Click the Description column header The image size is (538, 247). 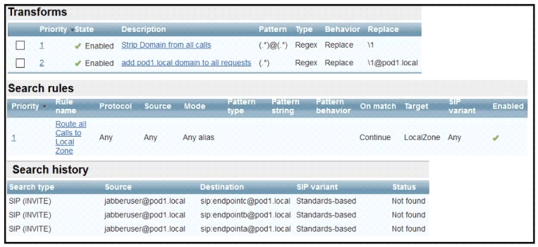[x=143, y=29]
